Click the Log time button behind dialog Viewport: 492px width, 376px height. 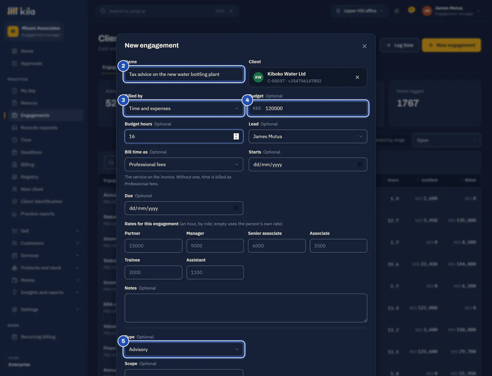[x=399, y=45]
